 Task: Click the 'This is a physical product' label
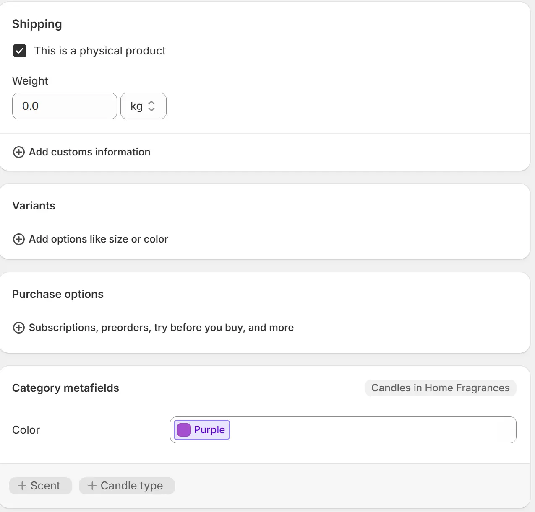[x=100, y=51]
